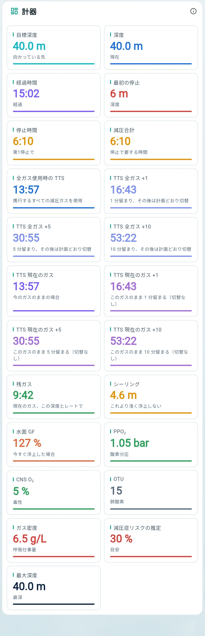The width and height of the screenshot is (205, 636).
Task: Click the 減圧症リスクの推定 value 30 %
Action: tap(121, 539)
